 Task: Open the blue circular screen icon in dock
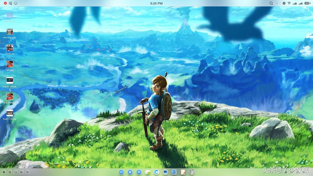(121, 172)
